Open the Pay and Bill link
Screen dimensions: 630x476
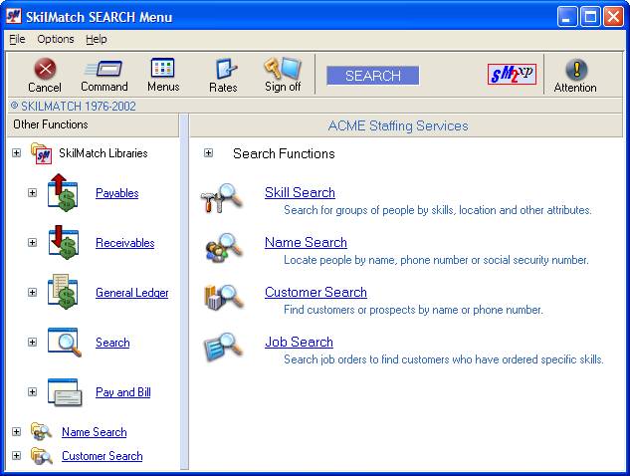[x=123, y=392]
